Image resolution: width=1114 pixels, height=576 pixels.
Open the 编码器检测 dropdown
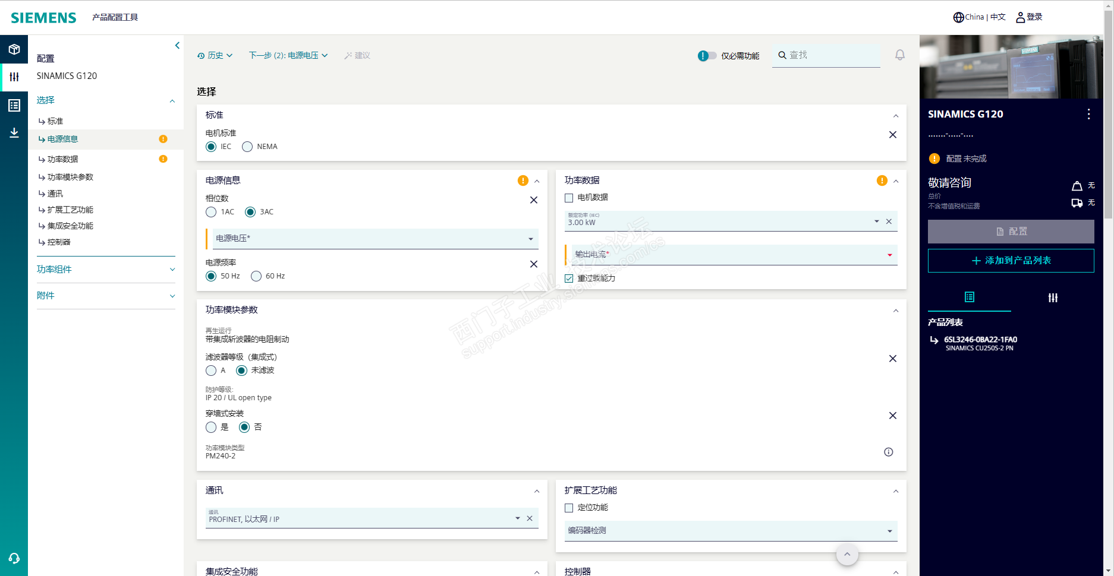click(x=731, y=531)
